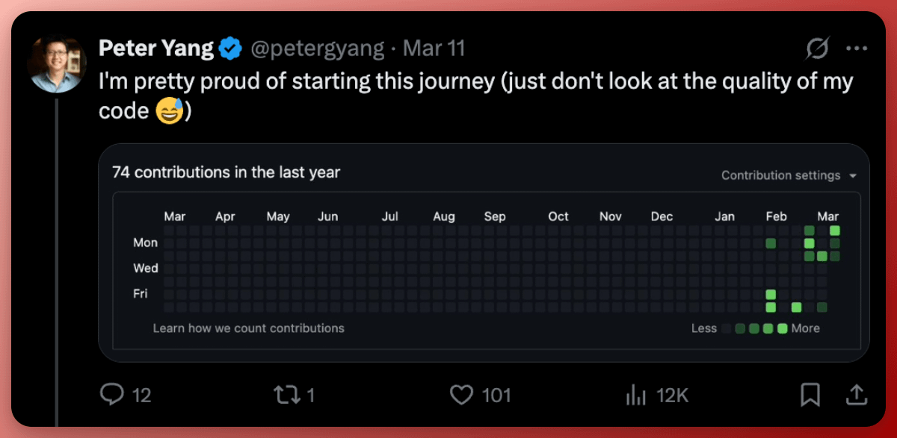
Task: Click the share upload icon
Action: pos(856,394)
